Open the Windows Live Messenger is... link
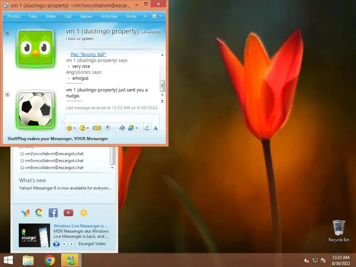 [81, 226]
